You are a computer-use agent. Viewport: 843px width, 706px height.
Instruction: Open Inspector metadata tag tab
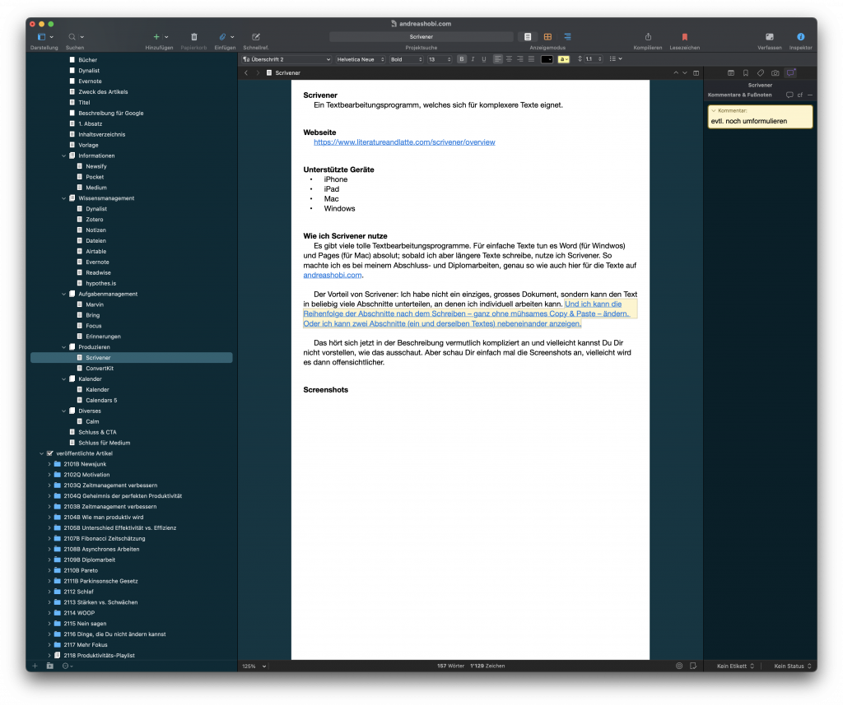[760, 73]
